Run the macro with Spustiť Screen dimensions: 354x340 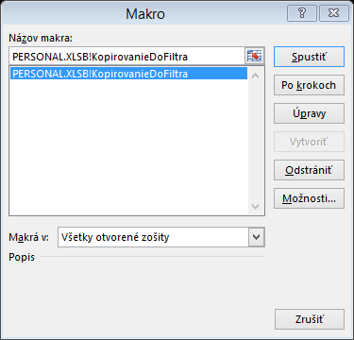click(309, 57)
